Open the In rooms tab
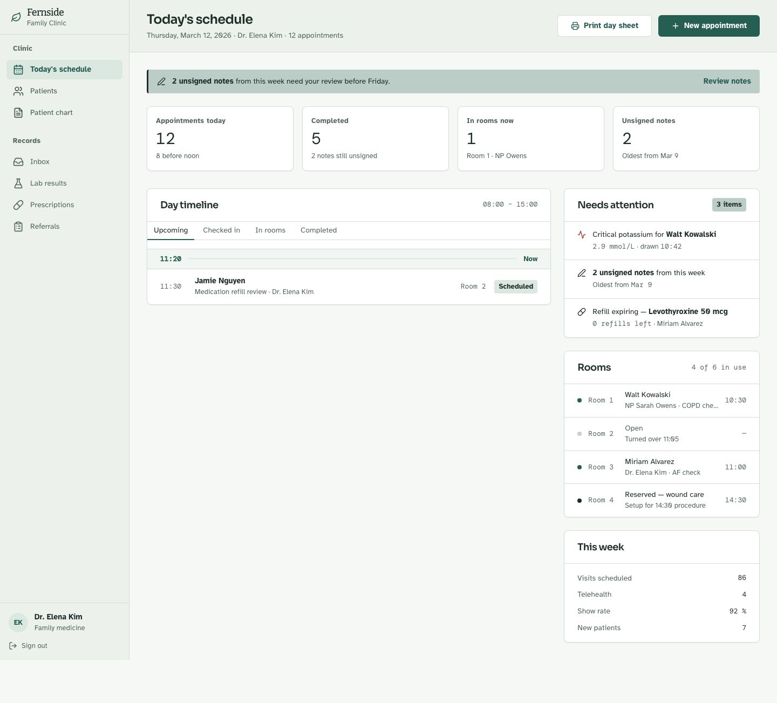The image size is (777, 703). 270,230
